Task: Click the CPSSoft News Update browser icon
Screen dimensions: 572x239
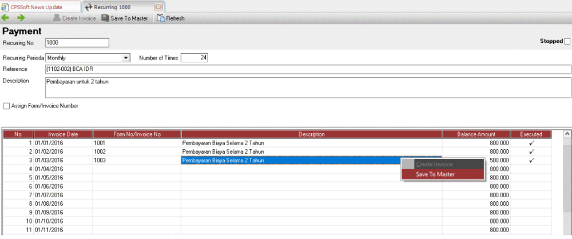Action: pos(6,7)
